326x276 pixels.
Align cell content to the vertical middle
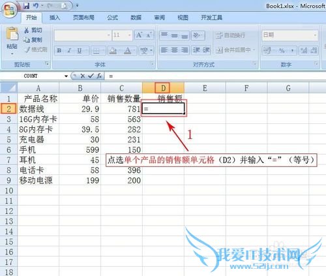coord(175,35)
